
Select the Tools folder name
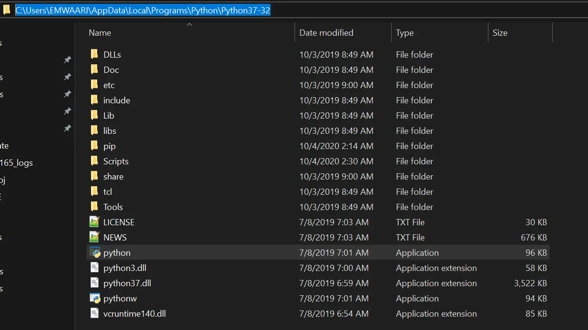[x=113, y=207]
